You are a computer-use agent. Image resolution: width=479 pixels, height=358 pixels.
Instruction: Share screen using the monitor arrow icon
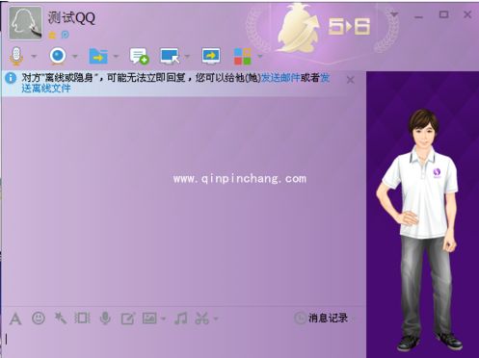coord(211,56)
